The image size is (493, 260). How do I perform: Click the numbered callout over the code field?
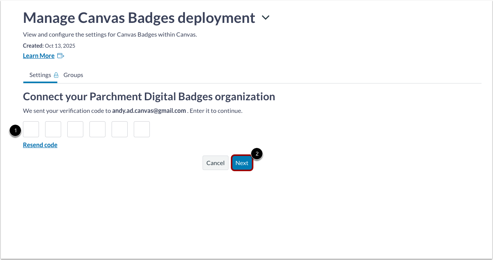(x=15, y=131)
